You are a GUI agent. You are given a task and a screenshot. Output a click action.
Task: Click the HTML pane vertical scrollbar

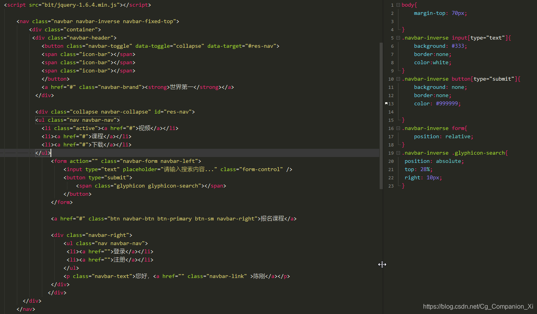[381, 116]
